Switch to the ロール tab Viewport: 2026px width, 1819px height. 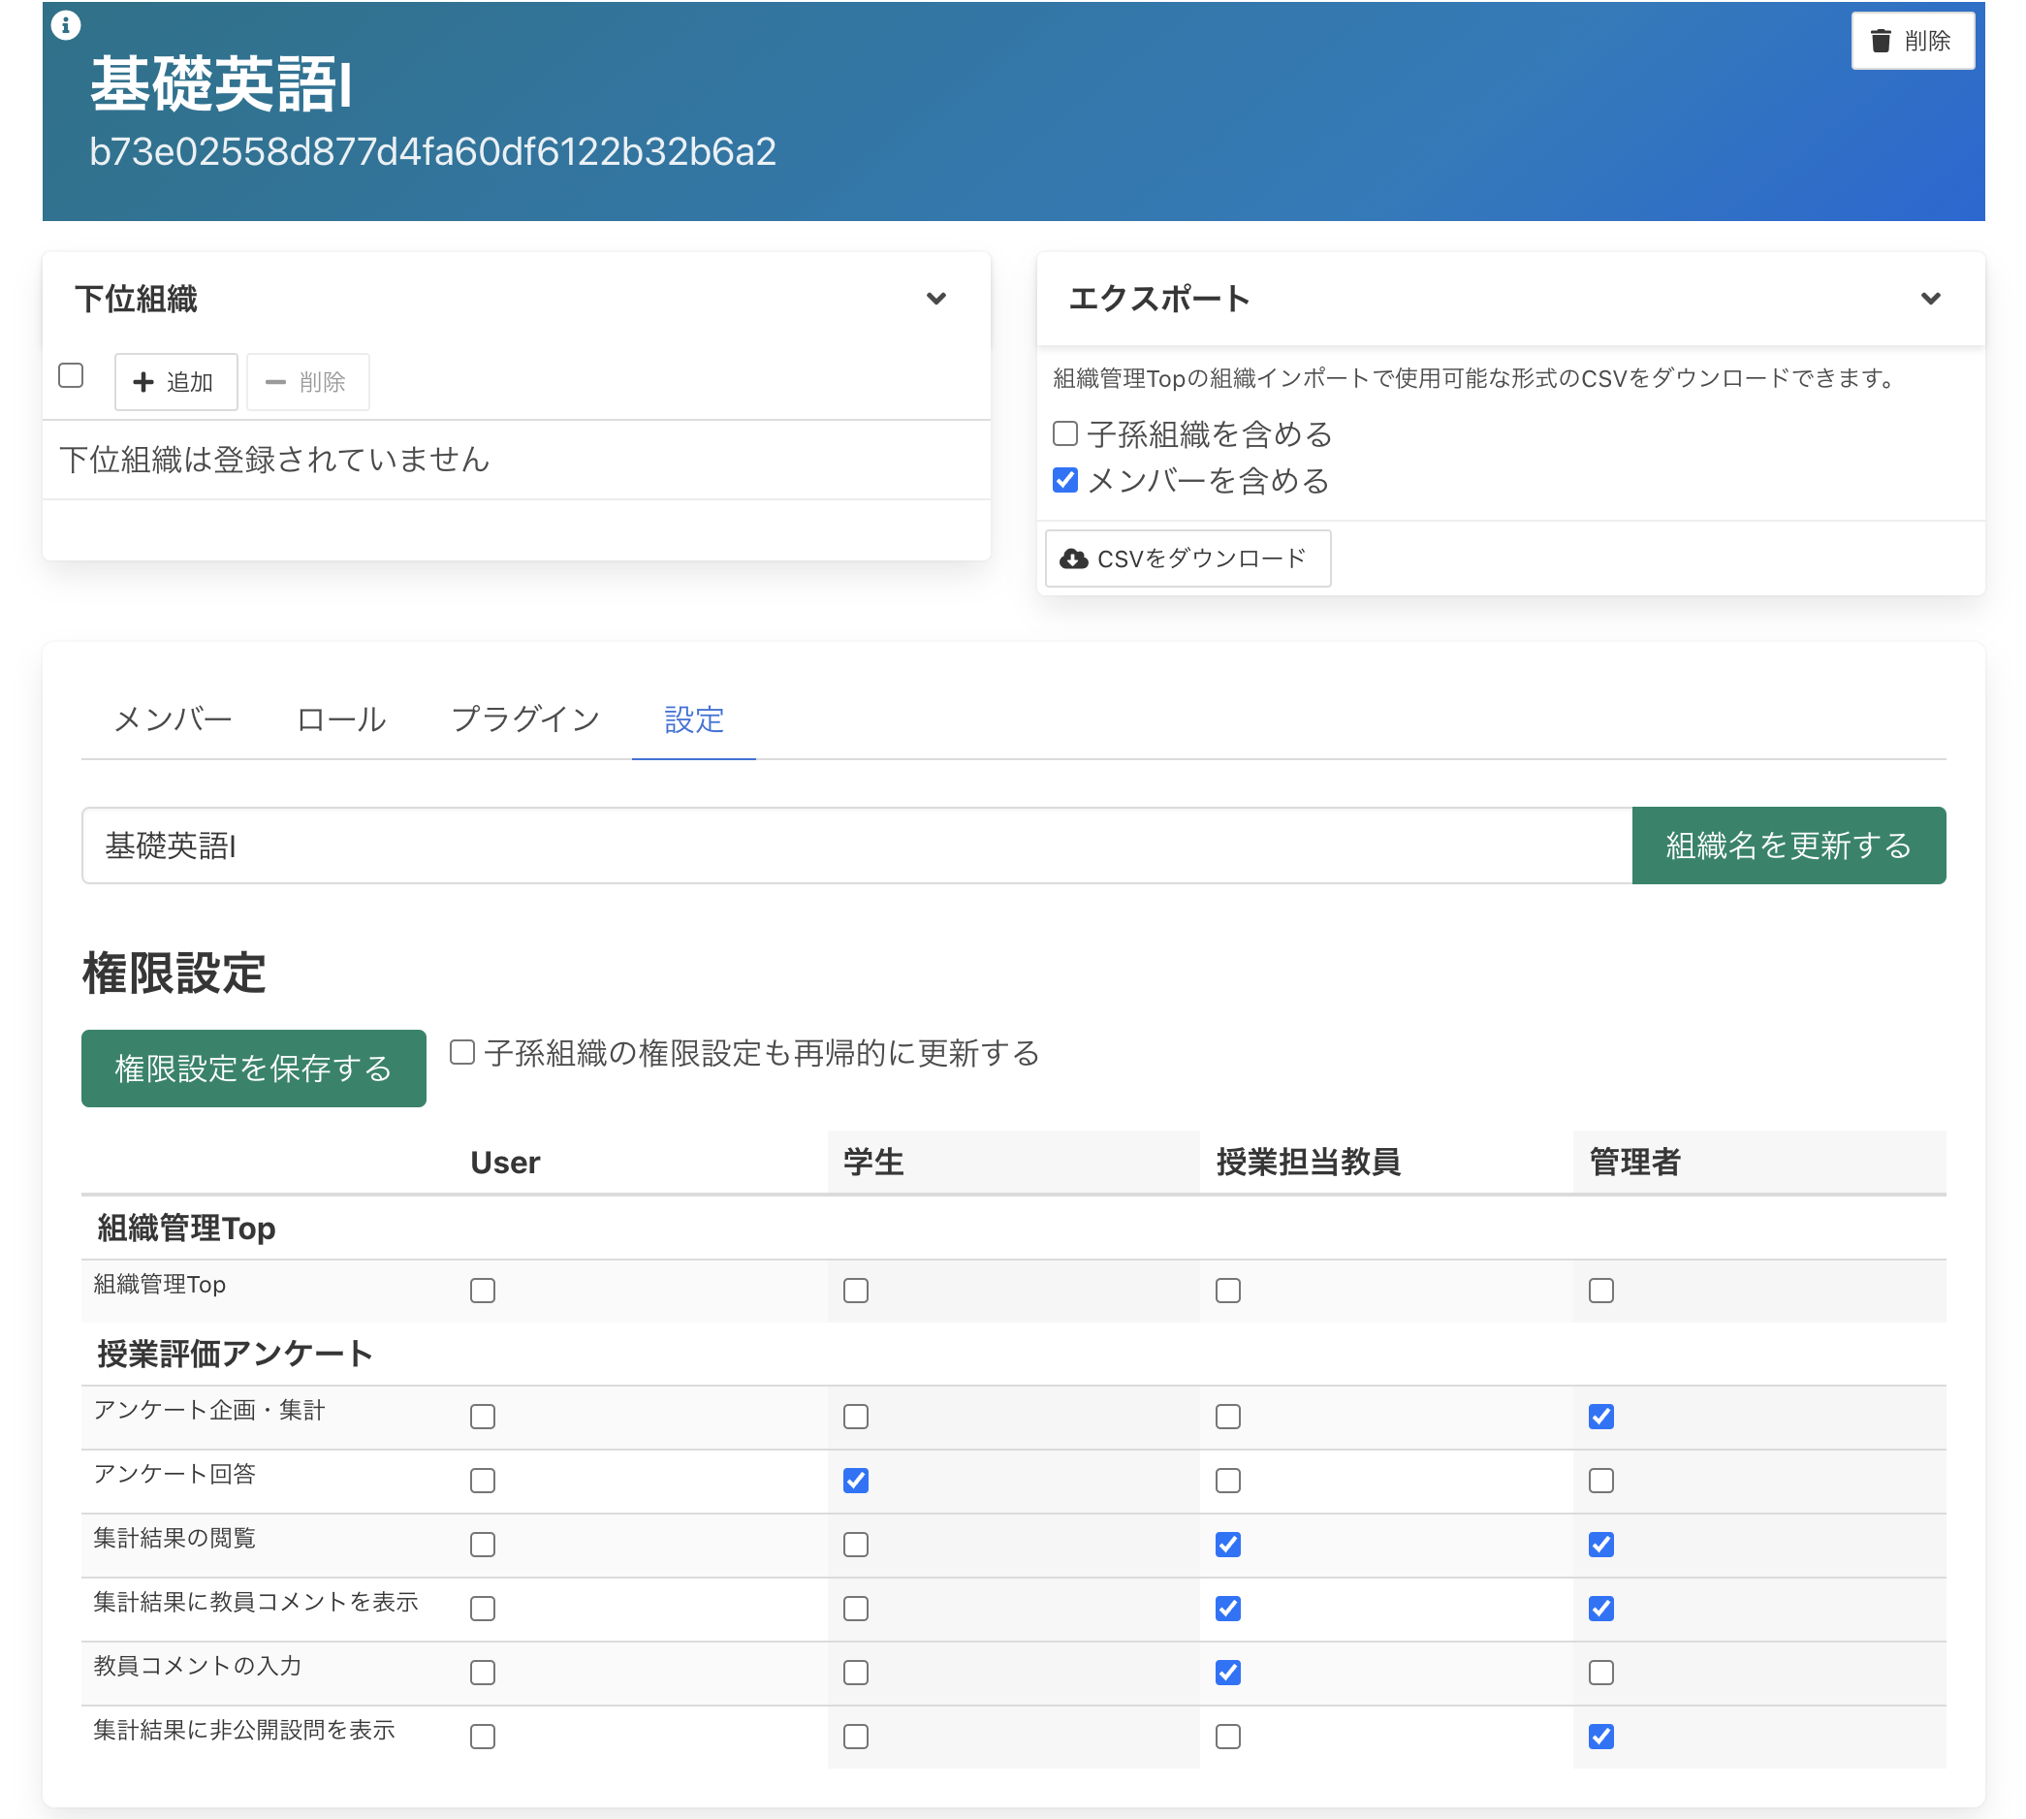(341, 719)
